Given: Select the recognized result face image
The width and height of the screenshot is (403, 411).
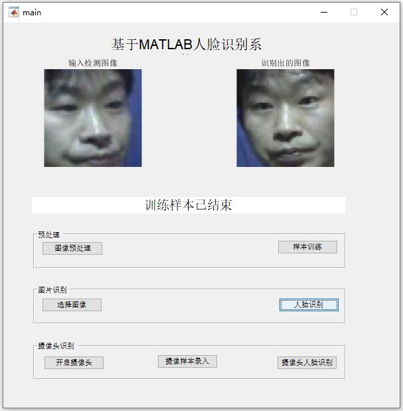Looking at the screenshot, I should pos(285,118).
